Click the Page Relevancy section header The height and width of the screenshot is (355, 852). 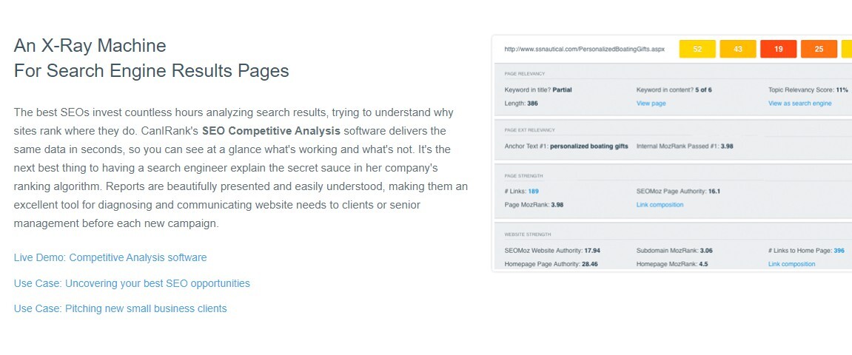524,73
